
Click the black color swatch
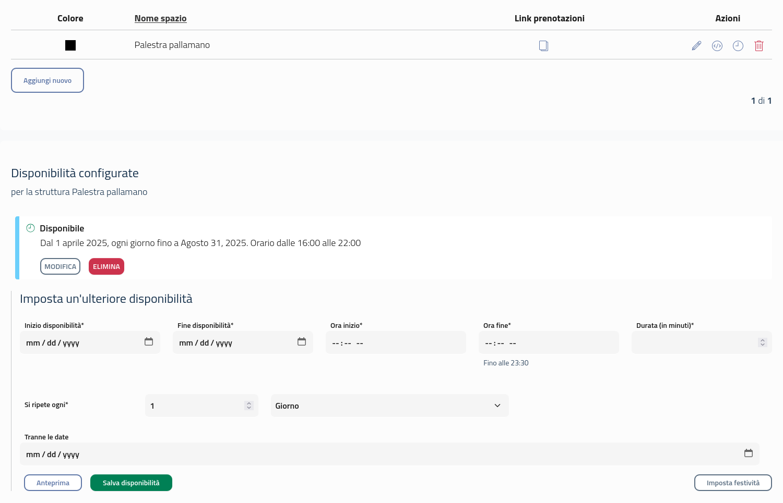[70, 45]
